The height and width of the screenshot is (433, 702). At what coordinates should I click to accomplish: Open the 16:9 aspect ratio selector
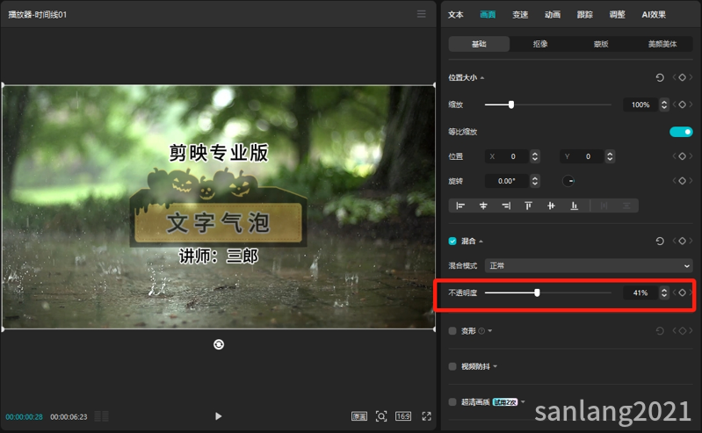coord(403,416)
